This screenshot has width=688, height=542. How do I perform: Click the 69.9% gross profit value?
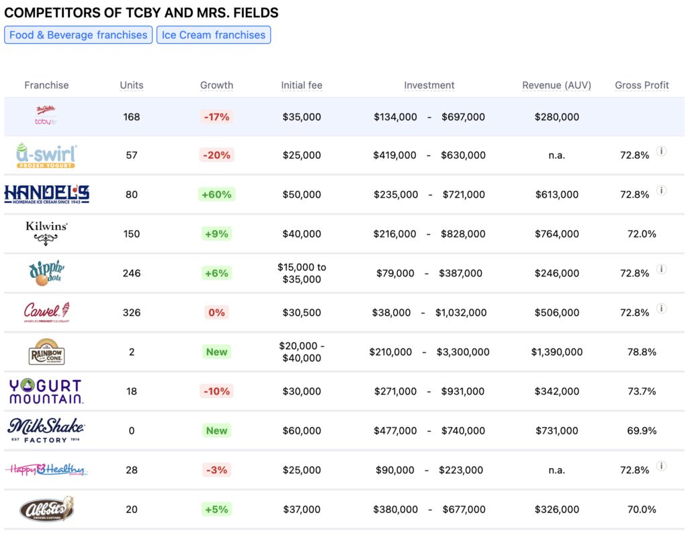pos(642,430)
